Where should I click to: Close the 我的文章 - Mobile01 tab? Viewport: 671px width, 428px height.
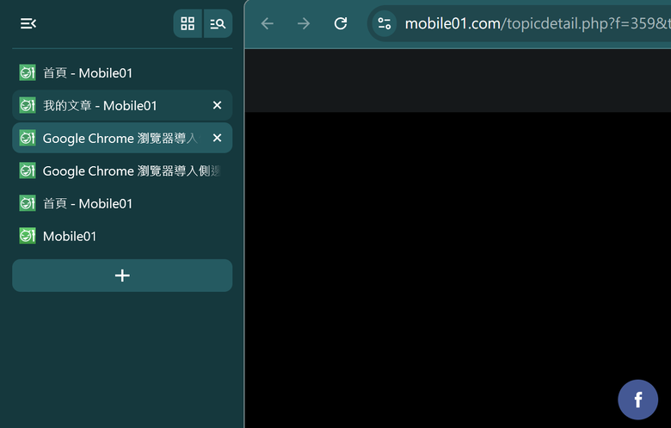click(218, 105)
